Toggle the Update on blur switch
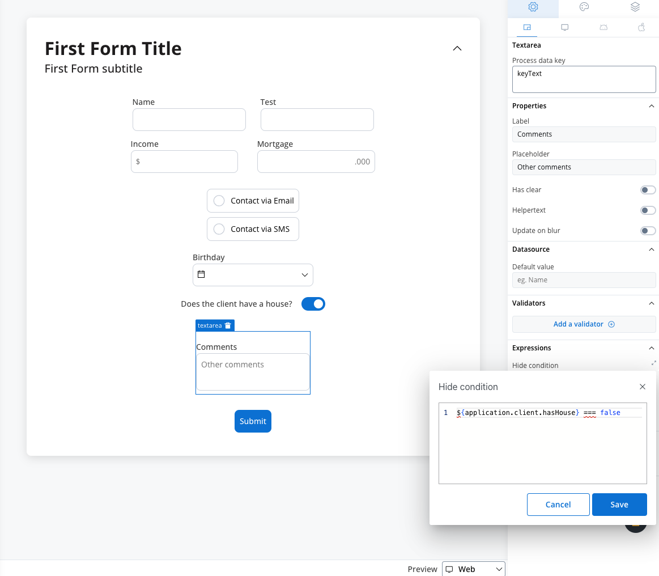The height and width of the screenshot is (576, 659). click(x=648, y=230)
